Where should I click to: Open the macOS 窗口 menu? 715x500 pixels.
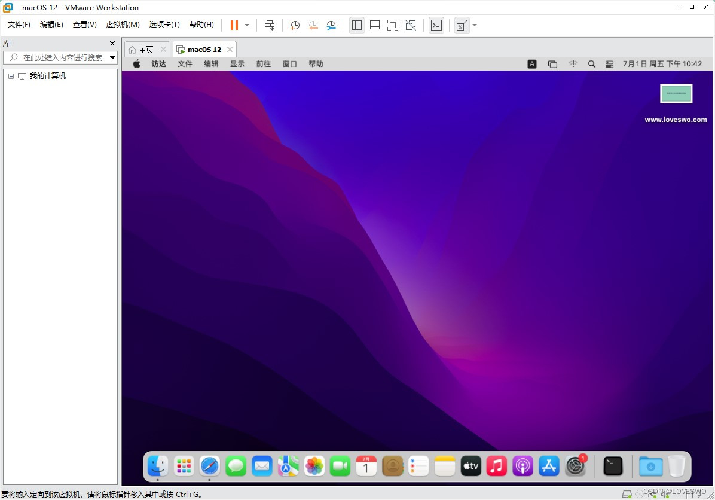(x=289, y=64)
